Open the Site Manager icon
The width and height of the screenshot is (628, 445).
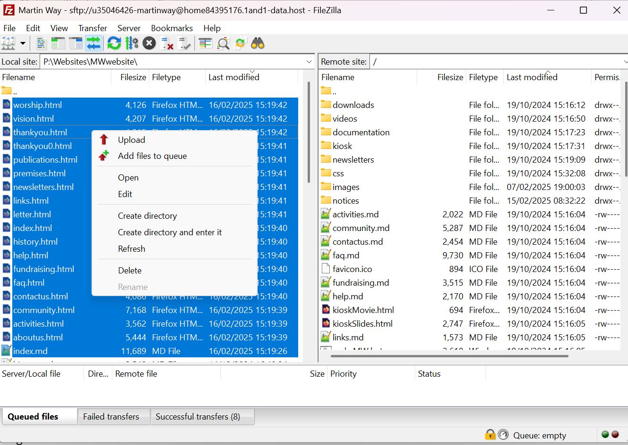tap(8, 44)
